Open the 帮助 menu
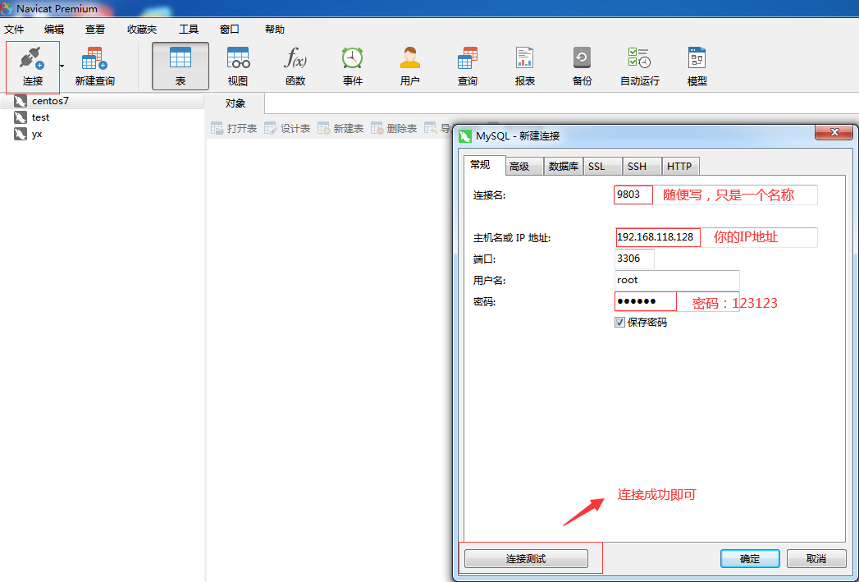The image size is (859, 582). [275, 30]
